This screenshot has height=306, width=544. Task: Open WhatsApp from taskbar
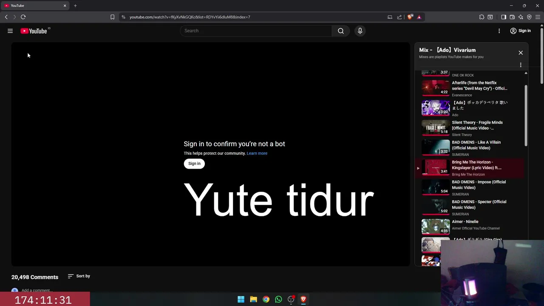278,299
